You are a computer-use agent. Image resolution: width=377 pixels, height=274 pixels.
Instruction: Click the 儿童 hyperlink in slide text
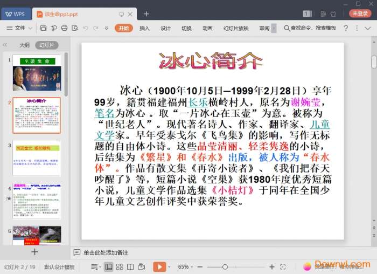click(x=320, y=124)
